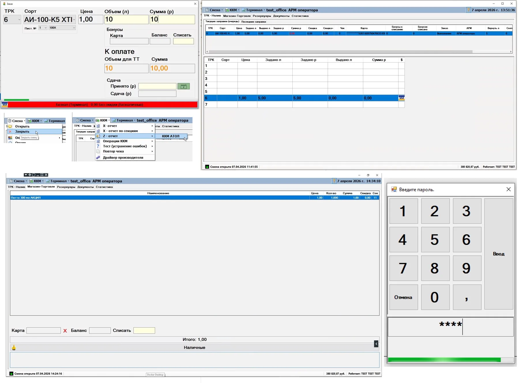Screen dimensions: 519x383
Task: Click the collapse arrow icon beside Итого bar
Action: point(376,344)
